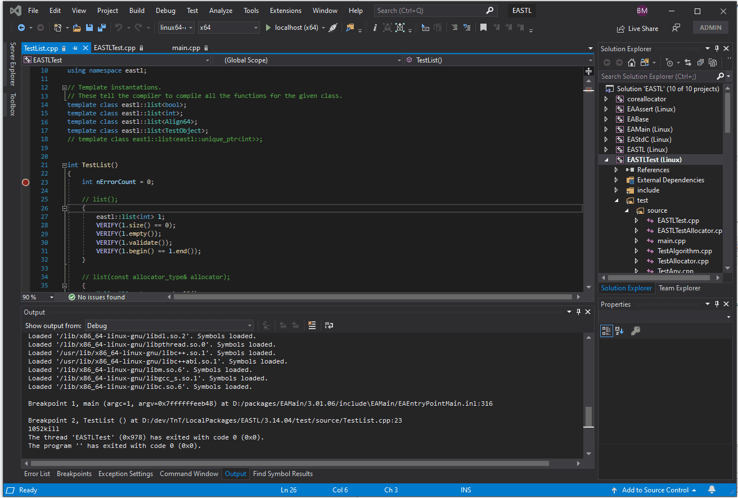738x498 pixels.
Task: Remove the breakpoint on line 23
Action: (25, 182)
